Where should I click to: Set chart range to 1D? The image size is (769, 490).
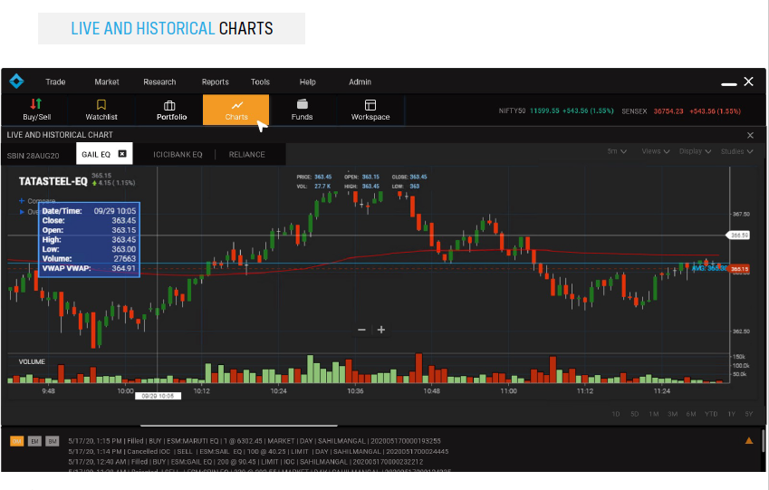click(616, 414)
